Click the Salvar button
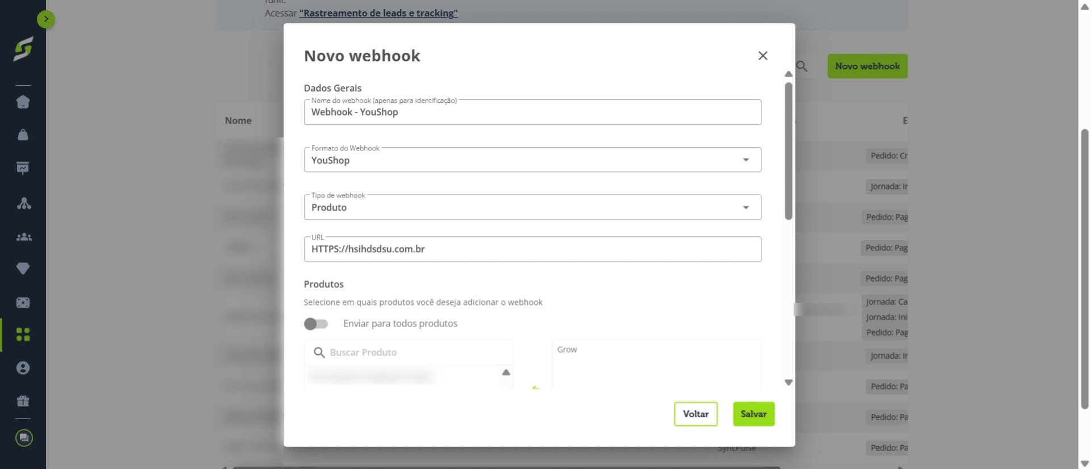1091x469 pixels. pos(753,414)
